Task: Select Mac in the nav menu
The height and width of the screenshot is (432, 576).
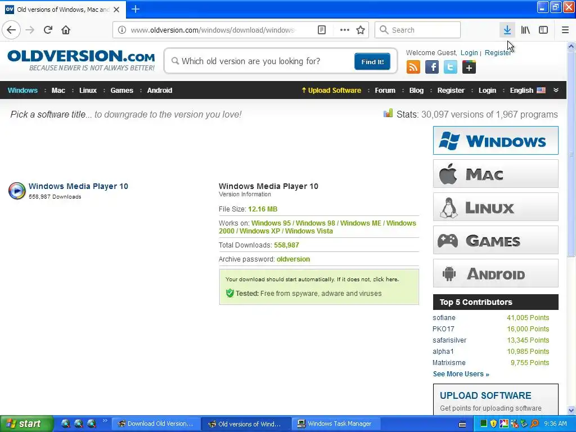Action: (58, 91)
